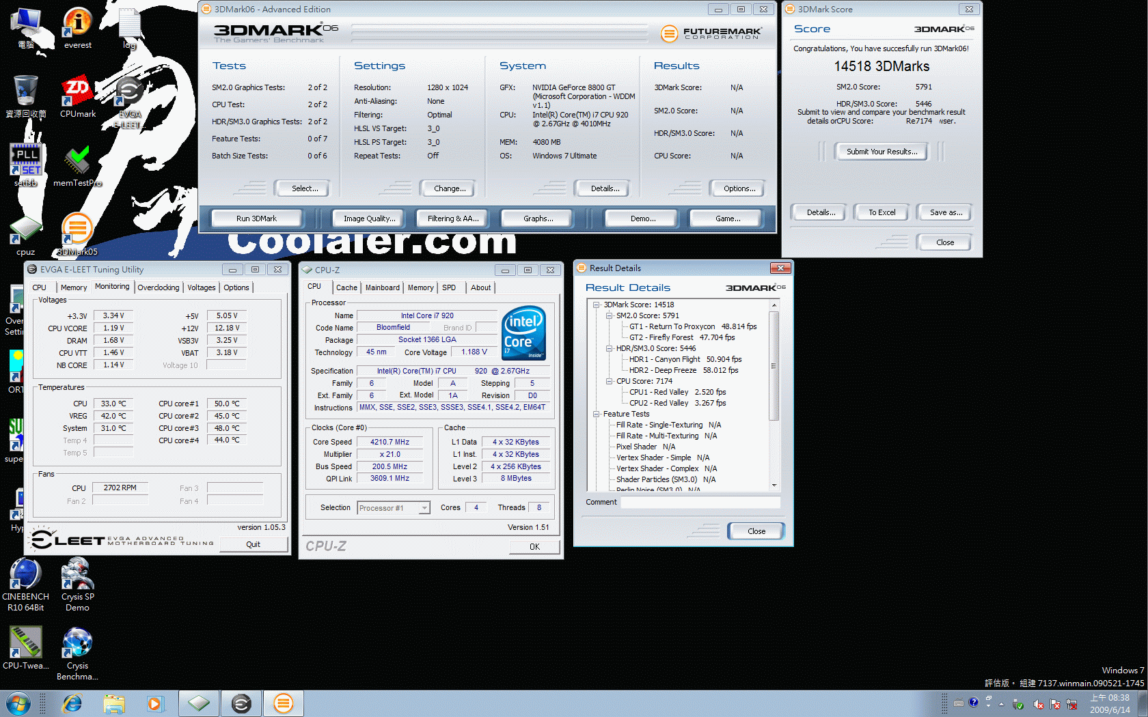Click the Comment input field
The width and height of the screenshot is (1148, 717).
700,502
